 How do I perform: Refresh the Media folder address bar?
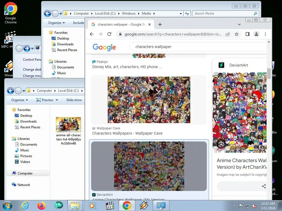(187, 13)
